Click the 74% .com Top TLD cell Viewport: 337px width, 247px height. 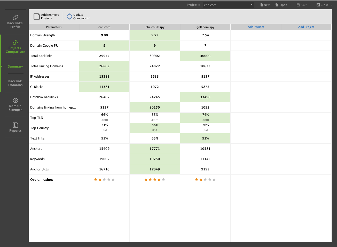205,118
